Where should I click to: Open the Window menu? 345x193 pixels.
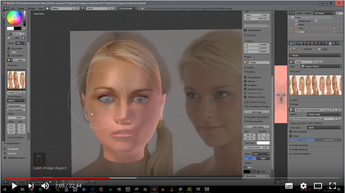point(31,8)
